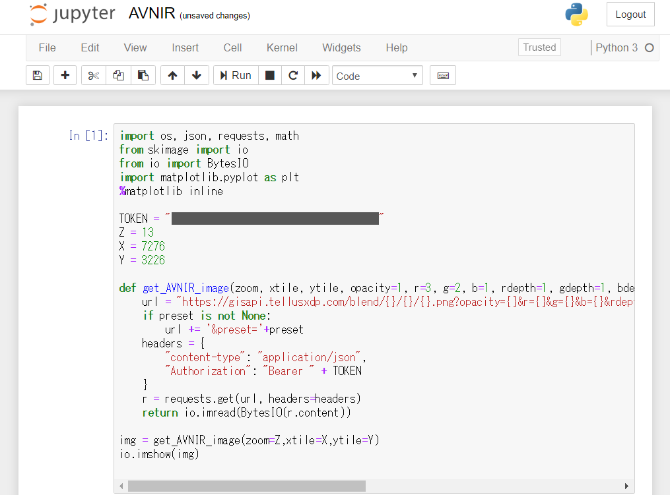
Task: Click the '(unsaved changes)' status text
Action: [x=215, y=16]
